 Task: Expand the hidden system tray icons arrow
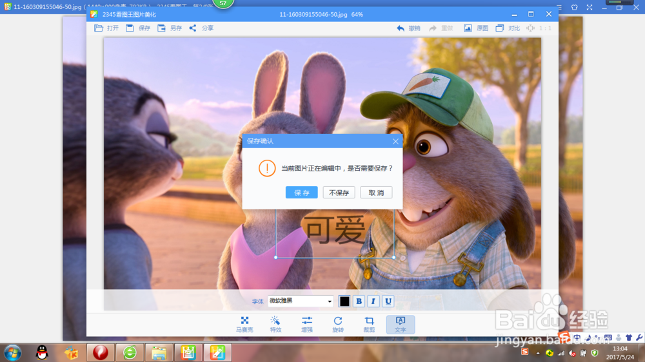538,353
